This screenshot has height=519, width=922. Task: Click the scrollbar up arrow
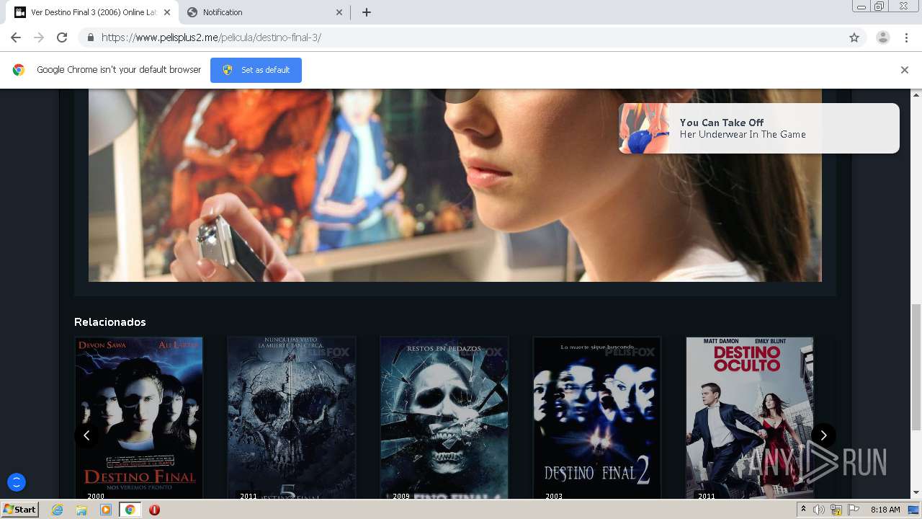(x=916, y=94)
